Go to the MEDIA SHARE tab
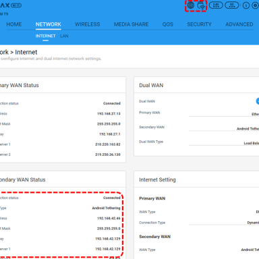259x259 pixels. click(x=131, y=24)
